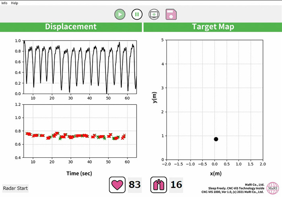Click the green play button

click(x=120, y=14)
